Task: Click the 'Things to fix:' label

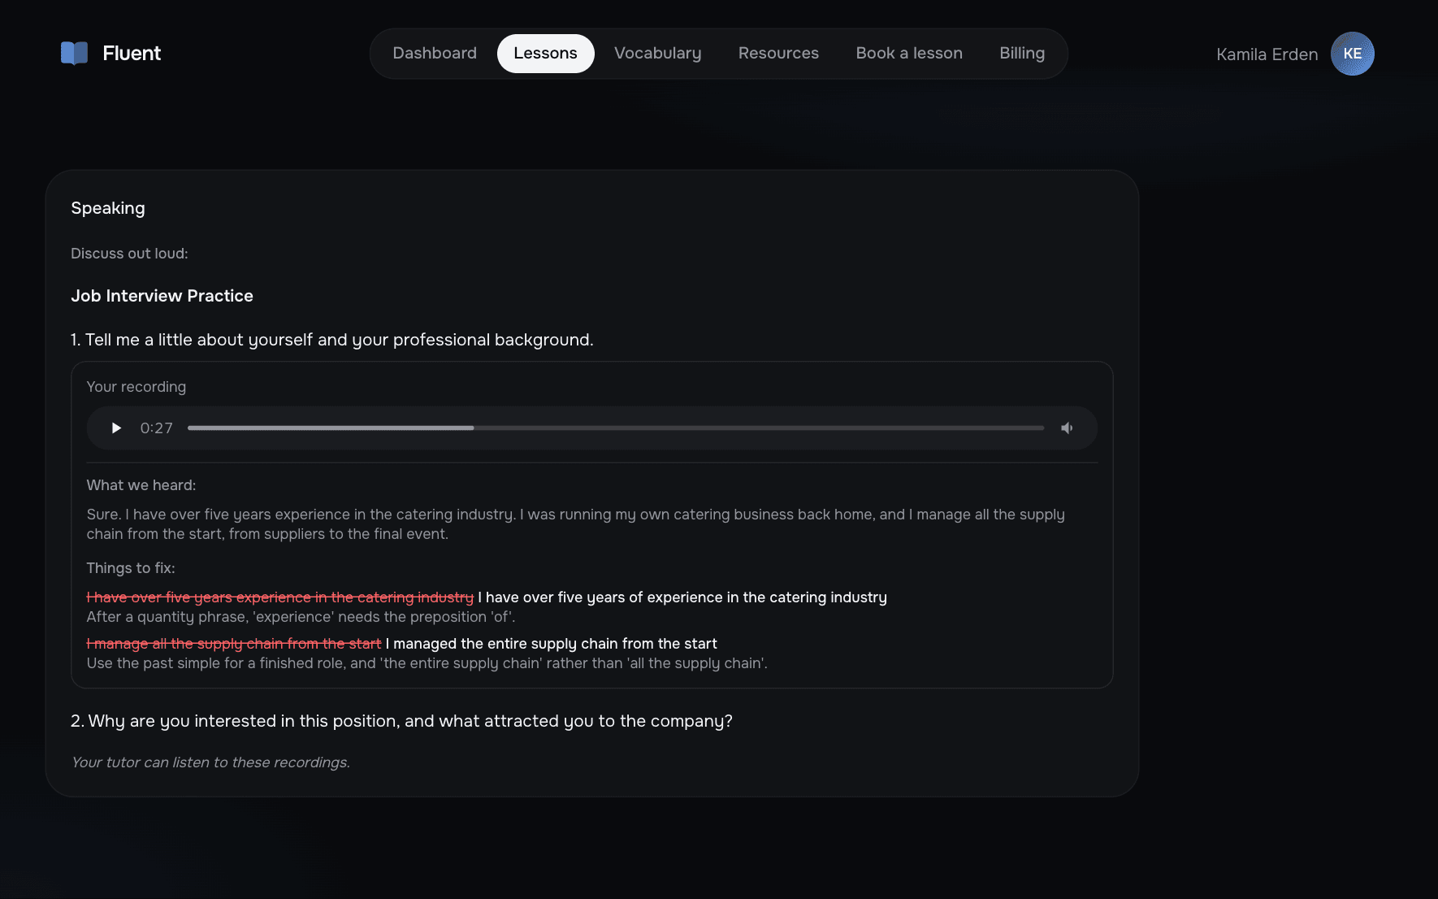Action: [x=131, y=568]
